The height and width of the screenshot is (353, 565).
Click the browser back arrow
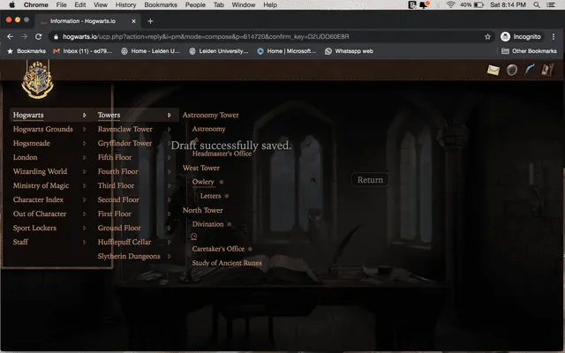(x=10, y=37)
